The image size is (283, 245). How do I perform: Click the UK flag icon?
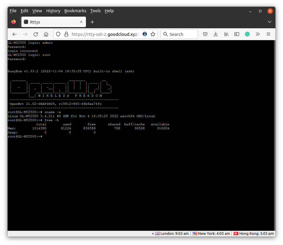click(x=157, y=233)
